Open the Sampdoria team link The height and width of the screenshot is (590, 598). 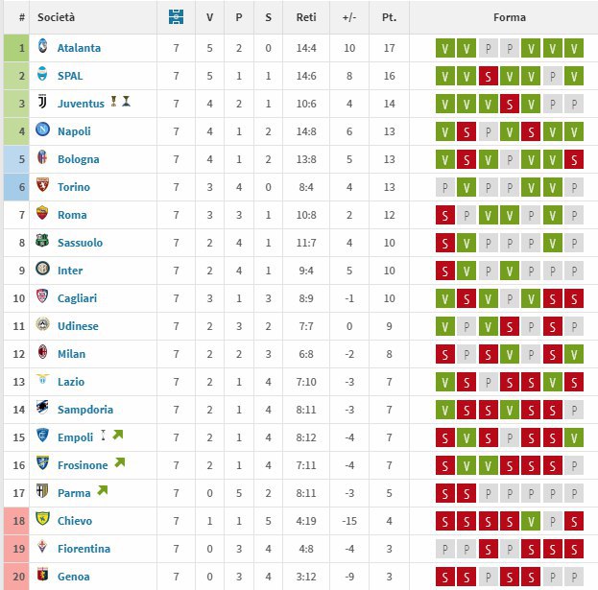pyautogui.click(x=84, y=410)
